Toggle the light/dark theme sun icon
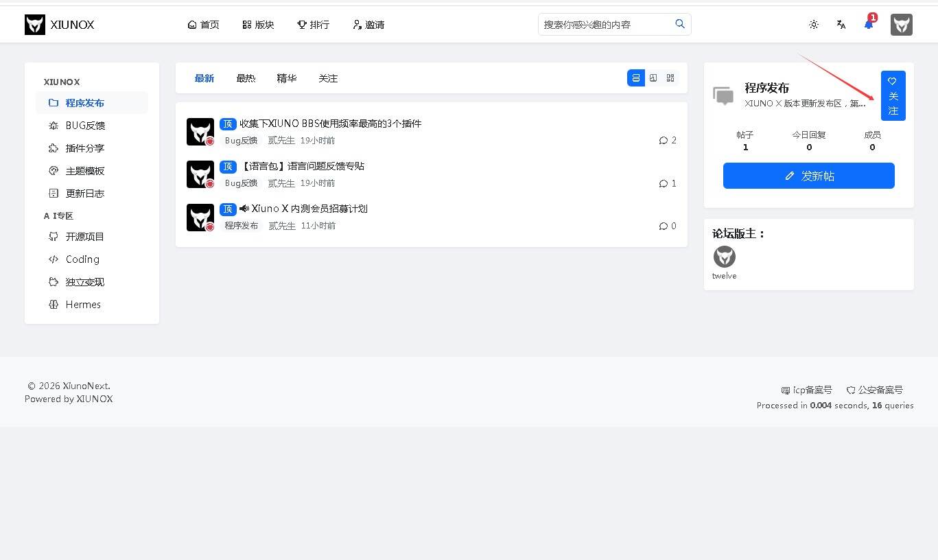938x560 pixels. [814, 25]
